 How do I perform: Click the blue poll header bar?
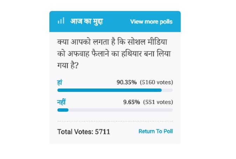[x=115, y=21]
